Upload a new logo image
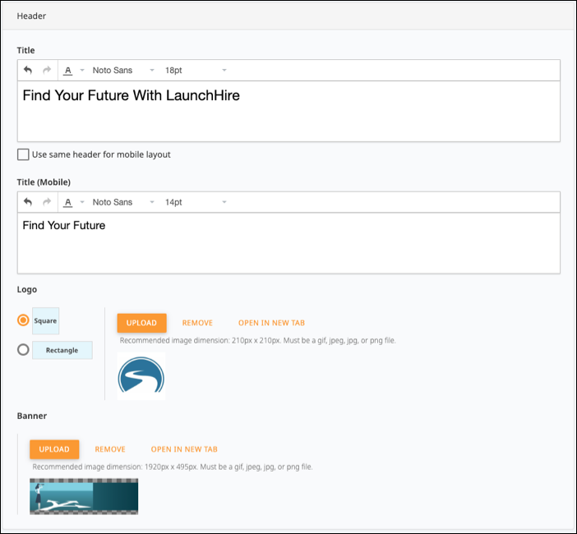The height and width of the screenshot is (534, 577). 141,323
